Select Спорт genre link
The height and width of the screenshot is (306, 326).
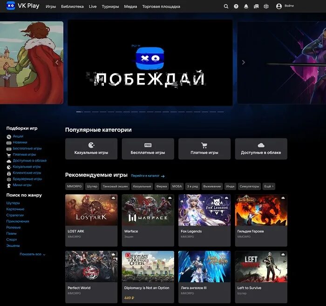(x=12, y=239)
